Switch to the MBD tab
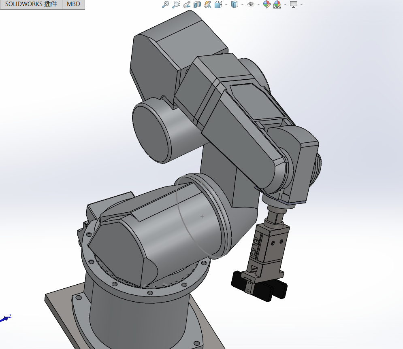This screenshot has width=403, height=349. 73,4
